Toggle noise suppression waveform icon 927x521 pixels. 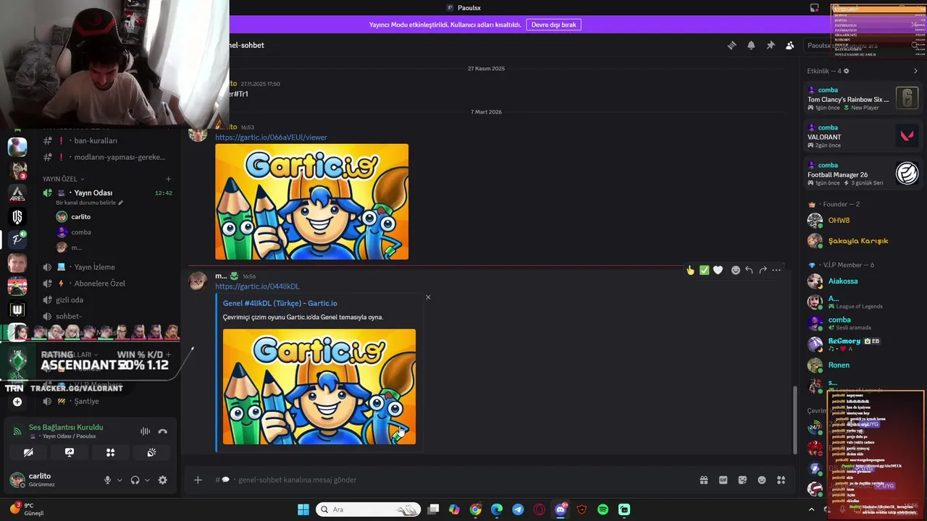[x=145, y=431]
